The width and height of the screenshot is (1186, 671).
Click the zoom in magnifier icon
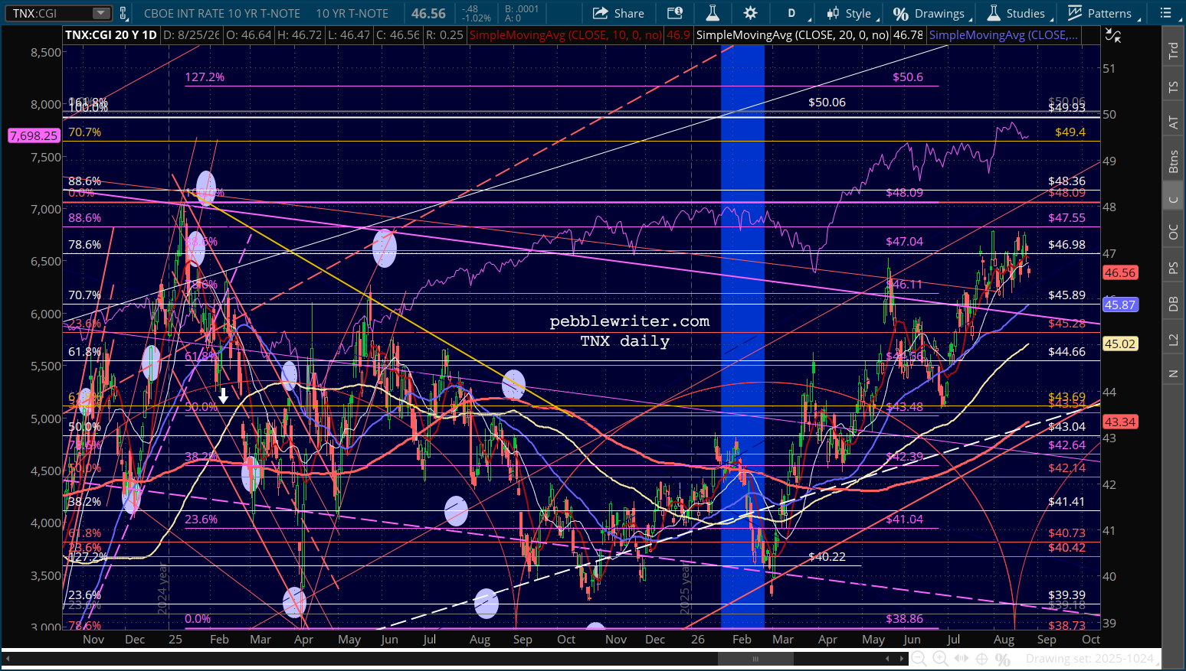tap(940, 659)
